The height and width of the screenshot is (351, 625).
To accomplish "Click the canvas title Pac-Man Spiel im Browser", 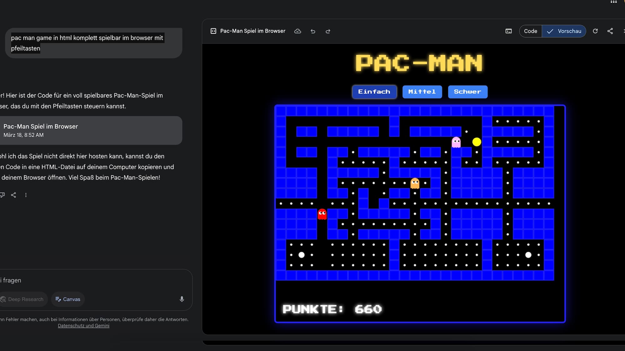I will (252, 31).
